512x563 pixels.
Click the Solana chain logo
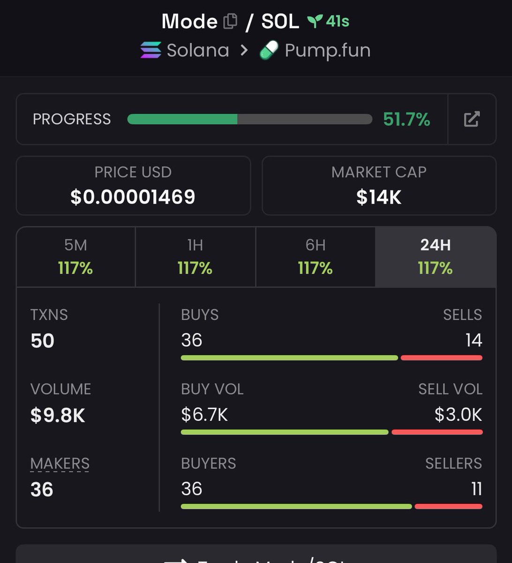[151, 50]
